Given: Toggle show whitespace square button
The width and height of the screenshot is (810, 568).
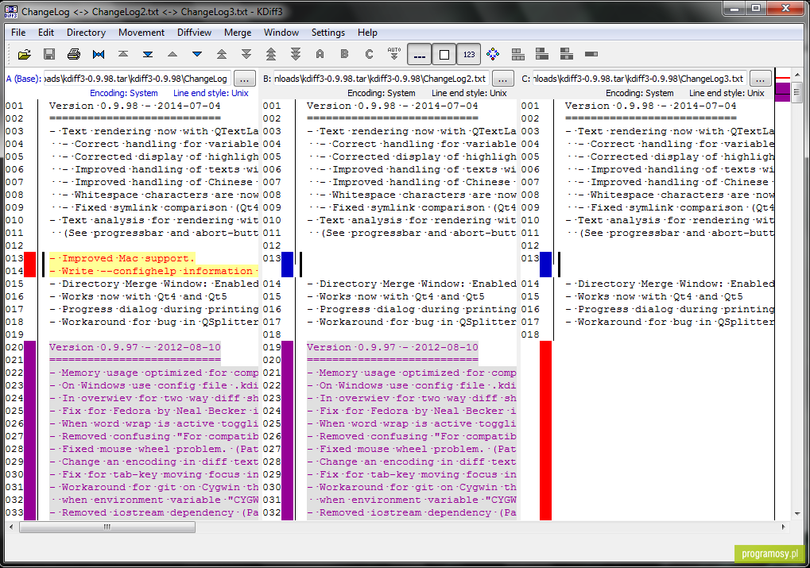Looking at the screenshot, I should [x=444, y=54].
